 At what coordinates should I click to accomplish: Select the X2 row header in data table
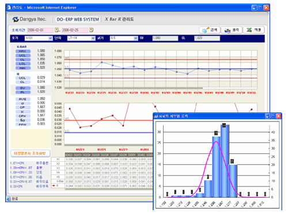click(x=58, y=164)
